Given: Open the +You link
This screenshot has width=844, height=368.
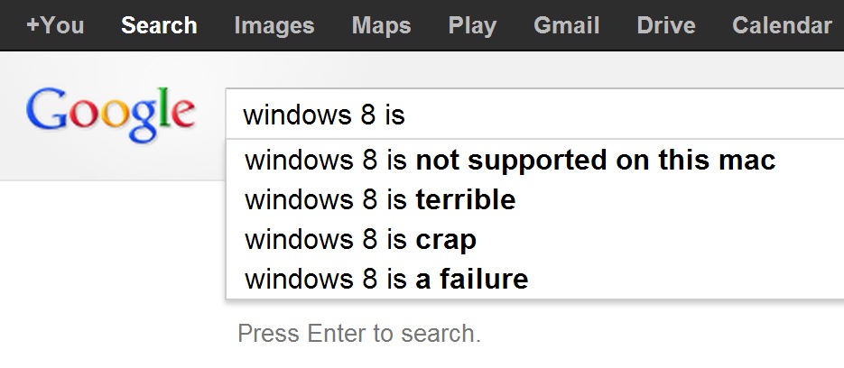Looking at the screenshot, I should coord(55,25).
